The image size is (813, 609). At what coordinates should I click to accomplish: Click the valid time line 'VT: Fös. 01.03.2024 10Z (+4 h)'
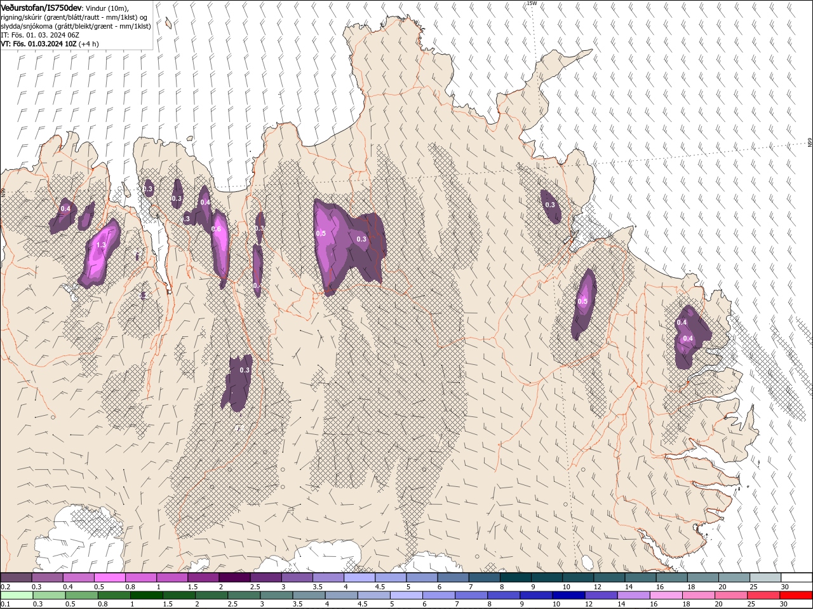pyautogui.click(x=50, y=44)
